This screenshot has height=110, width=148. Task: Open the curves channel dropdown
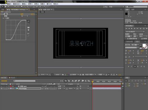click(x=24, y=16)
